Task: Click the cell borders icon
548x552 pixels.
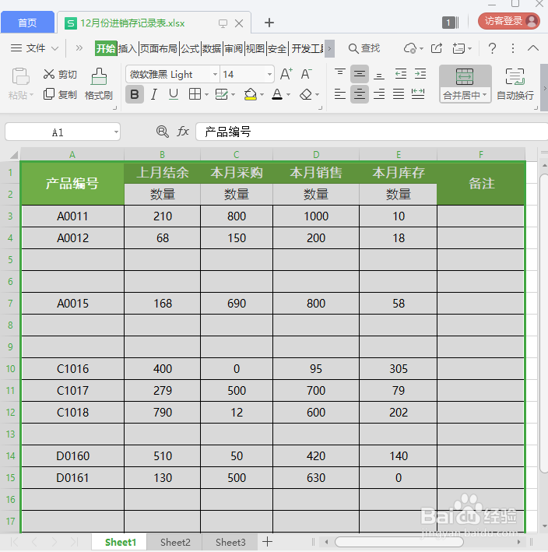Action: 195,94
